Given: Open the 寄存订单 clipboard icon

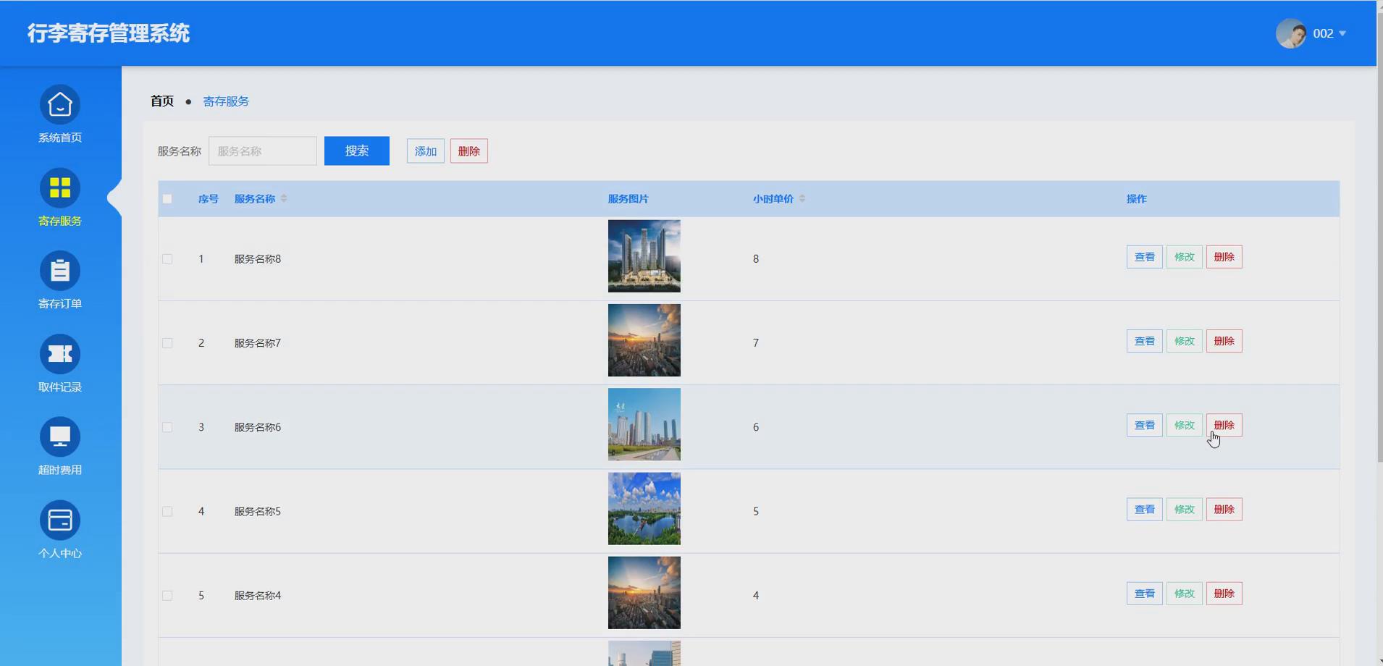Looking at the screenshot, I should (60, 271).
